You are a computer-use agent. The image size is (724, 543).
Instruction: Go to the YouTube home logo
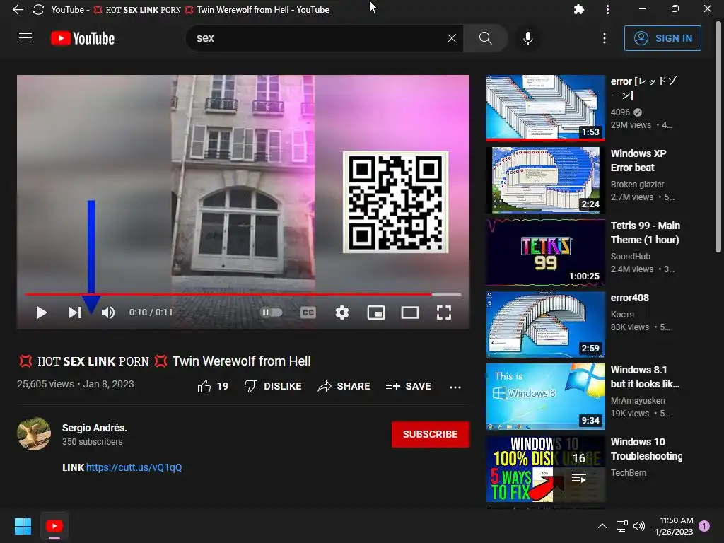pos(83,38)
